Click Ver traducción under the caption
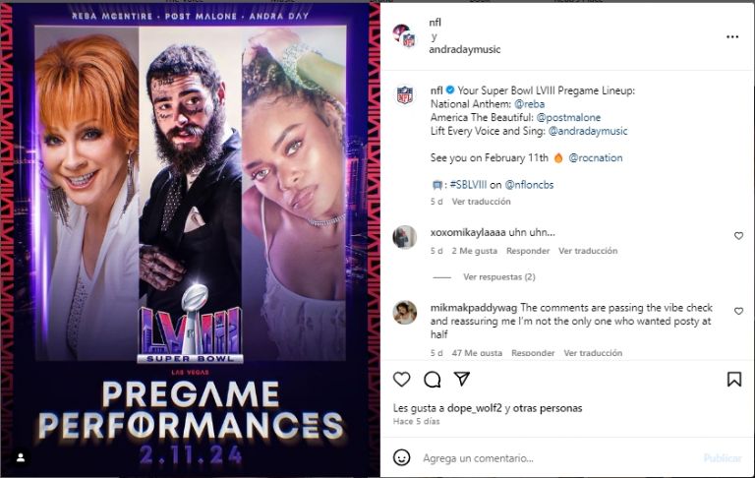The height and width of the screenshot is (478, 755). 481,202
